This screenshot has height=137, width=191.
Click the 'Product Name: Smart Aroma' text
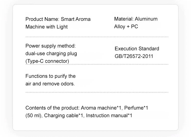(58, 19)
